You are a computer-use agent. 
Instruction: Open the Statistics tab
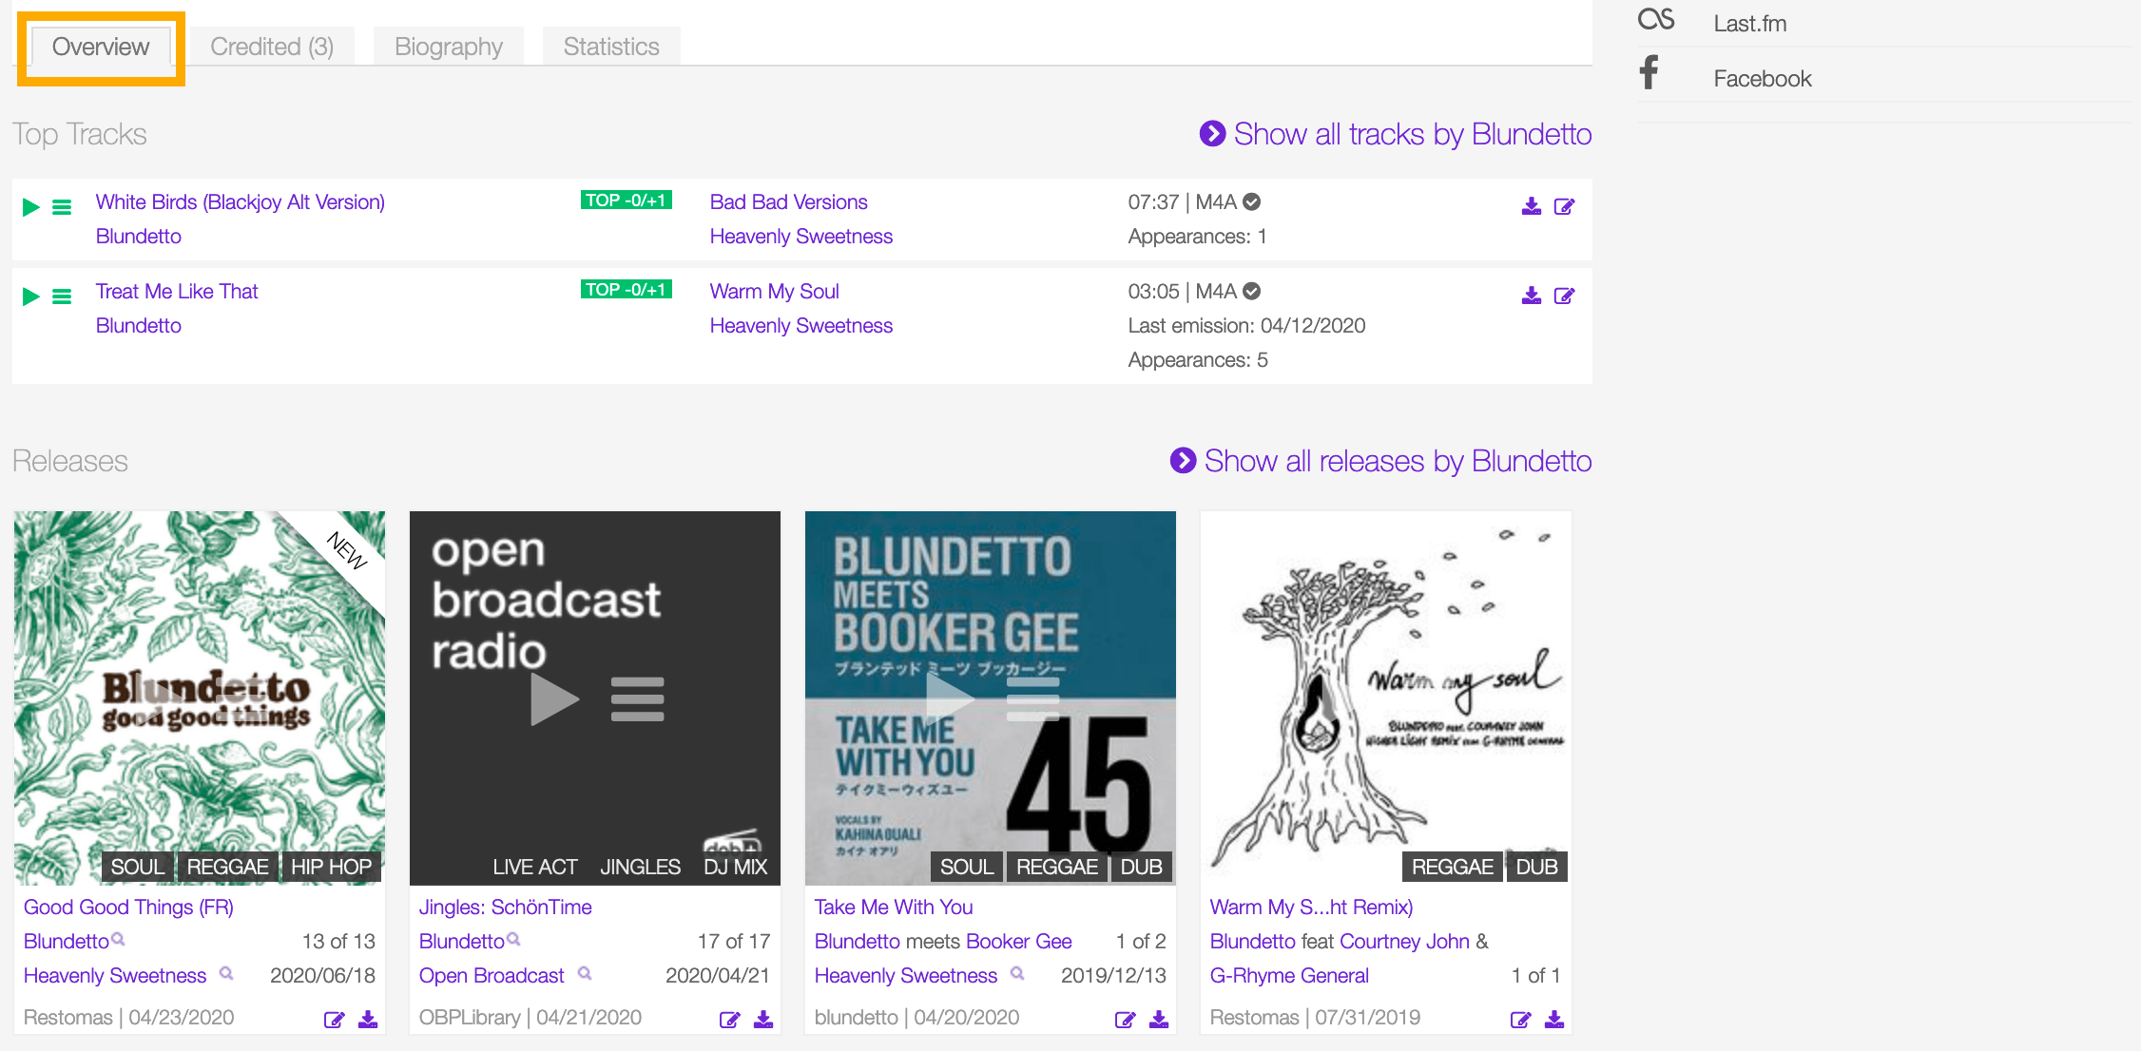coord(611,47)
